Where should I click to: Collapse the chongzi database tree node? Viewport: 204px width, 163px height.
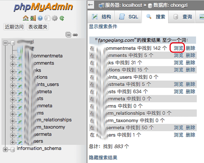coord(5,43)
